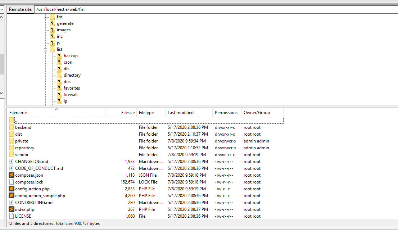Viewport: 398px width, 249px height.
Task: Click the PHP file icon next to index.php
Action: coord(12,209)
